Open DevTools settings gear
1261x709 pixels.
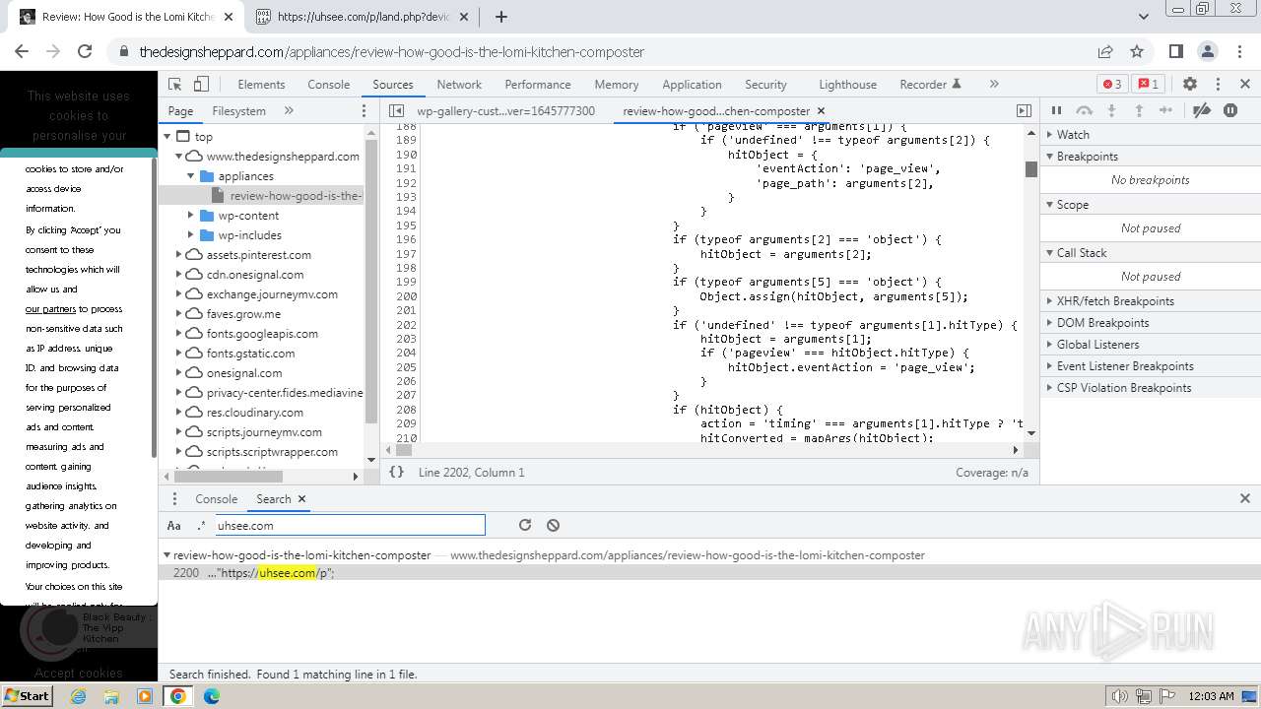tap(1190, 85)
